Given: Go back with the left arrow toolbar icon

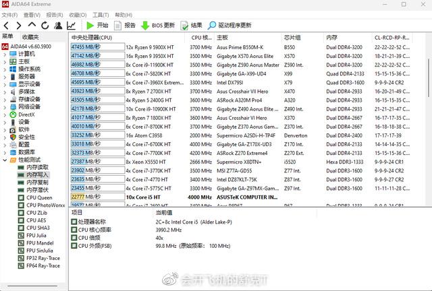Looking at the screenshot, I should coord(6,26).
